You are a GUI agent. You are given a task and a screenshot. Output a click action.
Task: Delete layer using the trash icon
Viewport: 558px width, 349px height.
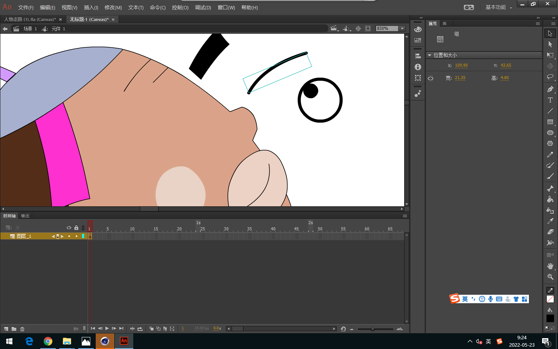click(22, 329)
